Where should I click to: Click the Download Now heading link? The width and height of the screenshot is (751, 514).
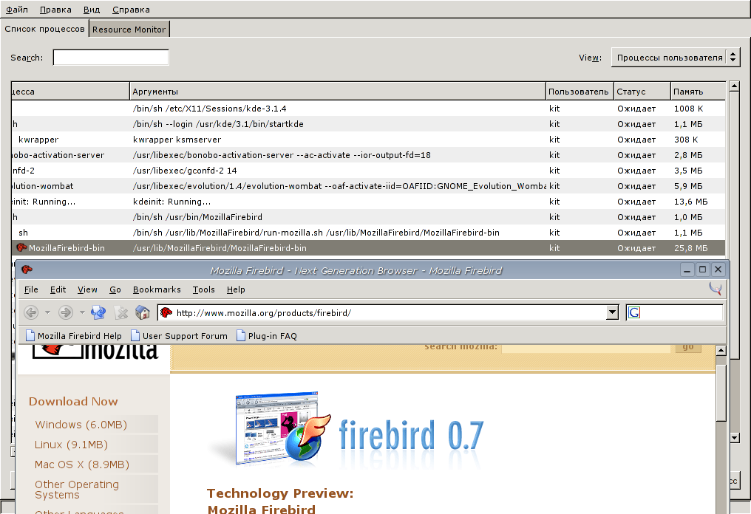point(73,401)
